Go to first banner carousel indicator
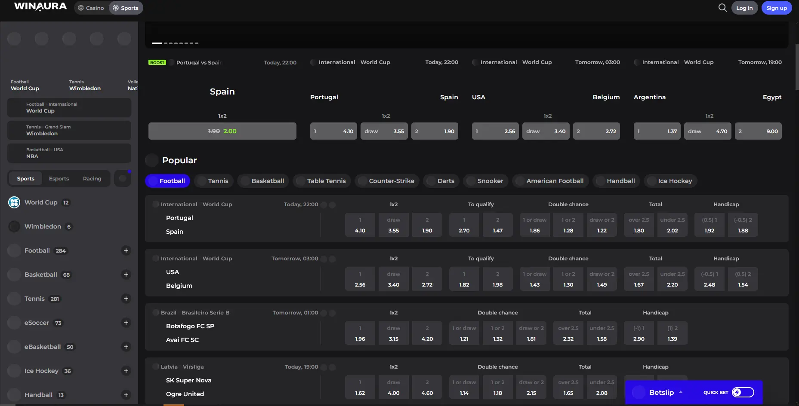This screenshot has width=799, height=406. pyautogui.click(x=157, y=43)
